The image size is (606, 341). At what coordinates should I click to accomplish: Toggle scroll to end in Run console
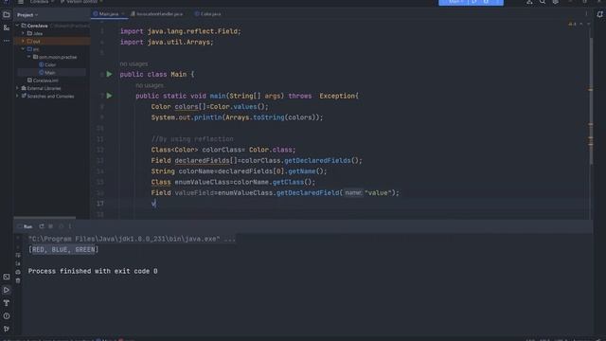click(x=18, y=263)
